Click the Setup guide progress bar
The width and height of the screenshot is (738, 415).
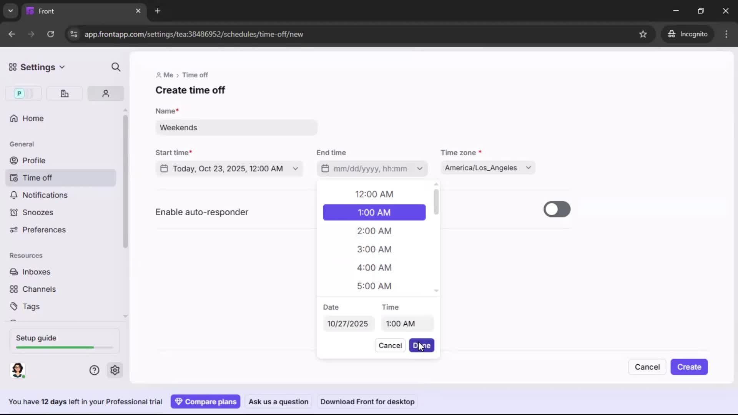(64, 347)
